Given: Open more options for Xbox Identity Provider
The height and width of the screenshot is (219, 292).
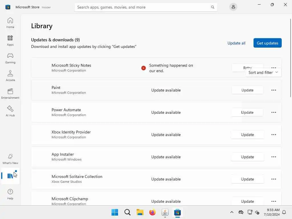Looking at the screenshot, I should coord(274,135).
